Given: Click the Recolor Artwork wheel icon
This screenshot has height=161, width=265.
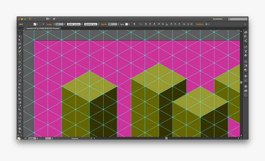Looking at the screenshot, I should click(134, 24).
